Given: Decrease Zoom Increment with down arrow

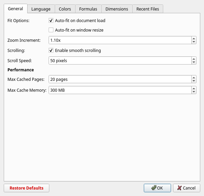Looking at the screenshot, I should point(193,42).
